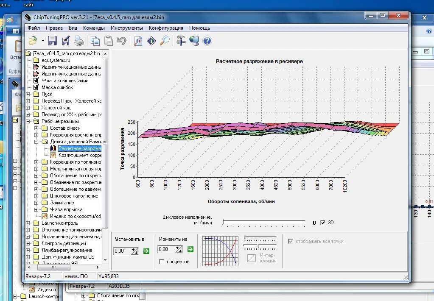Viewport: 434px width, 301px height.
Task: Expand the Фаза впрыска subfolder
Action: (36, 209)
